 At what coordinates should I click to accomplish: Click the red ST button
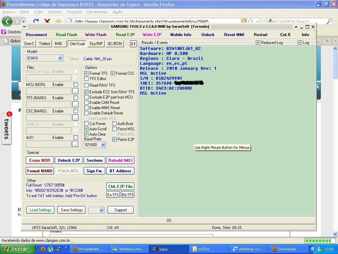click(x=133, y=44)
